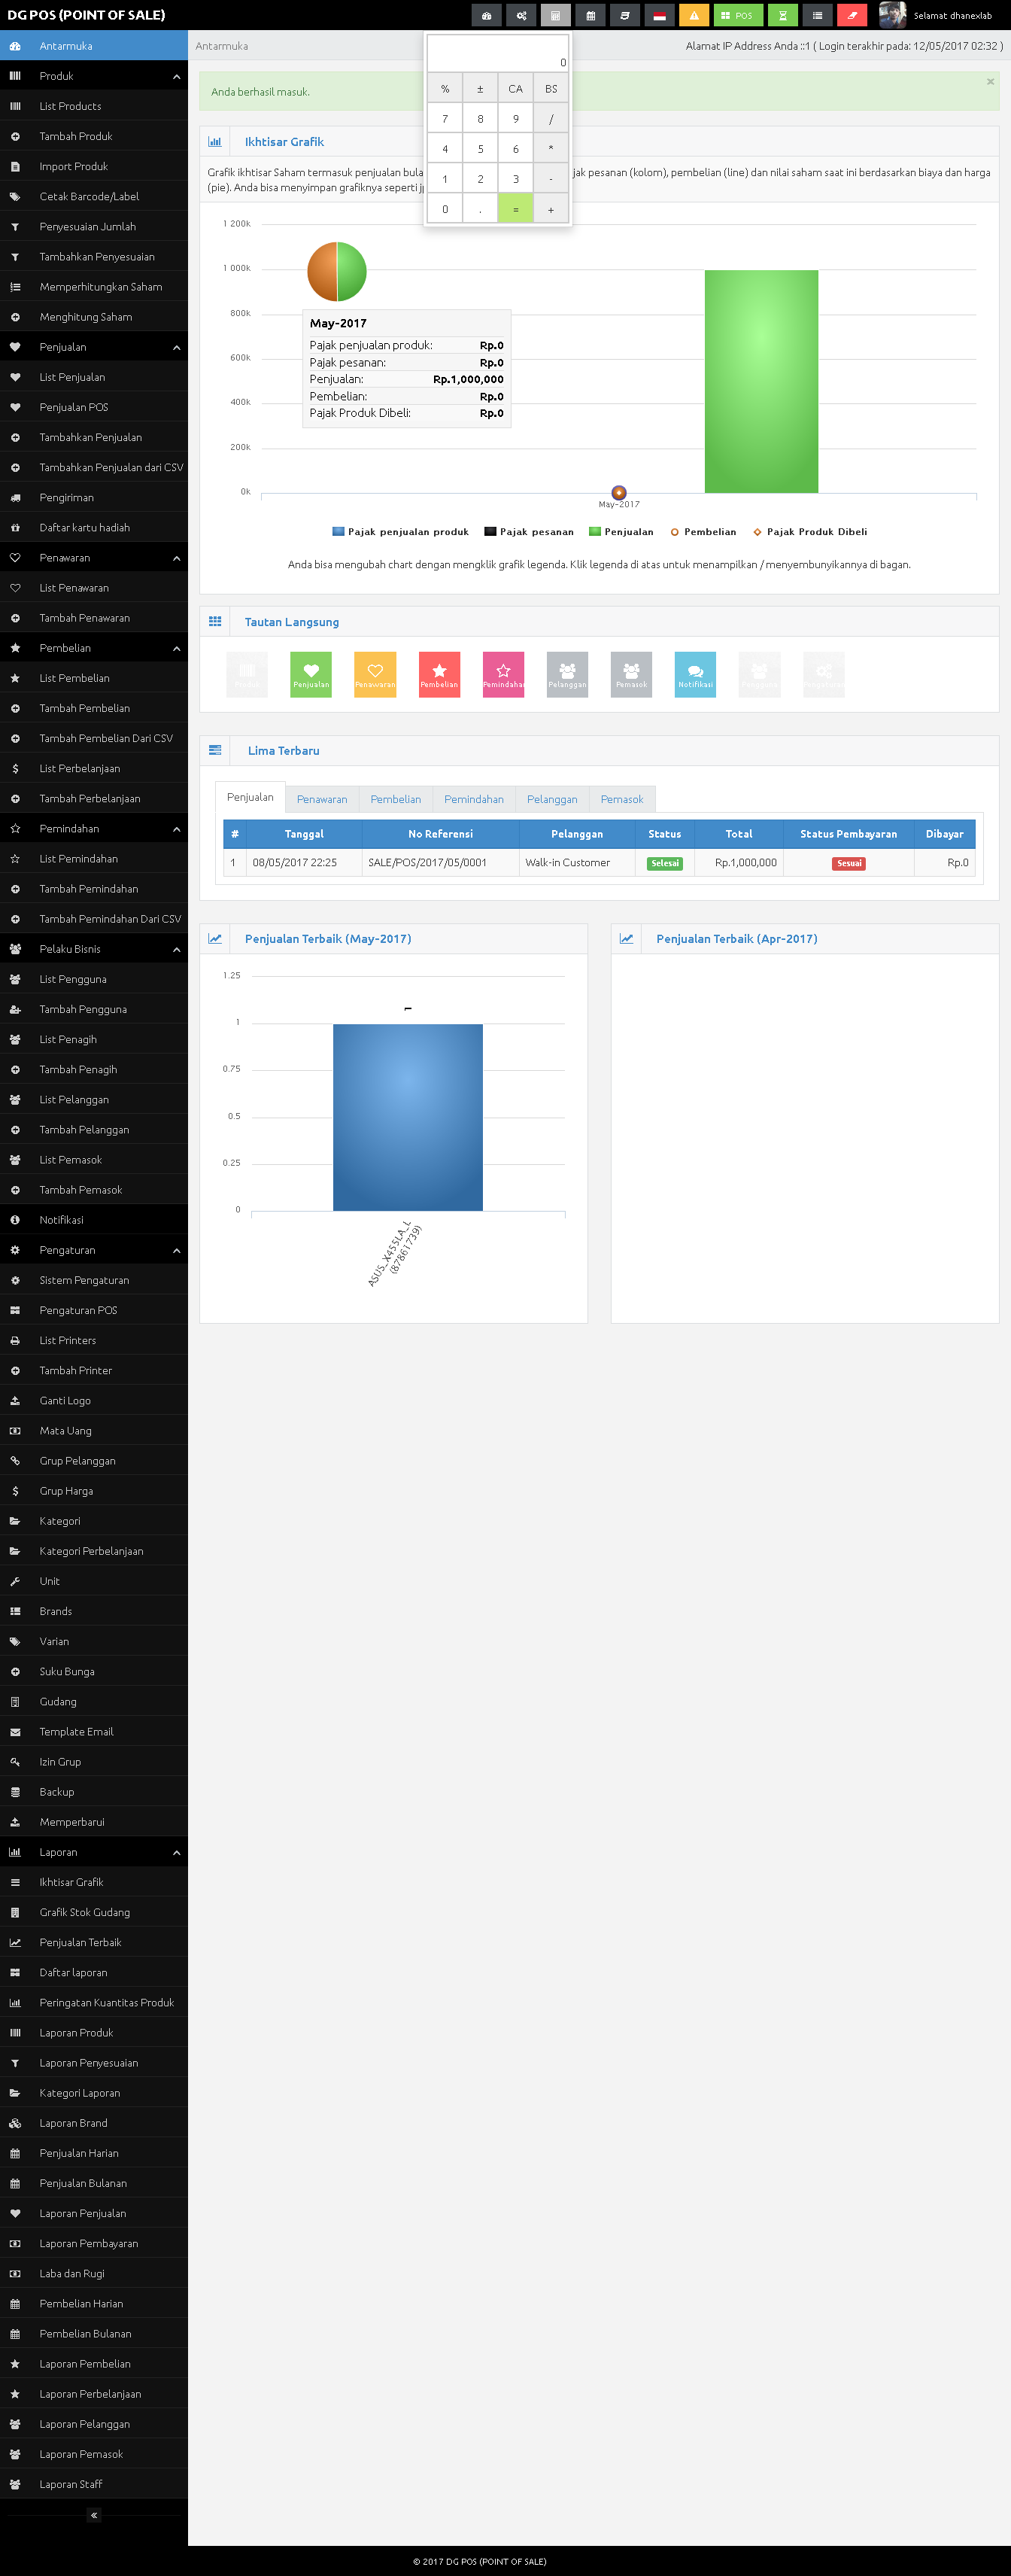The image size is (1011, 2576).
Task: Click the yellow warning alert icon
Action: pyautogui.click(x=693, y=15)
